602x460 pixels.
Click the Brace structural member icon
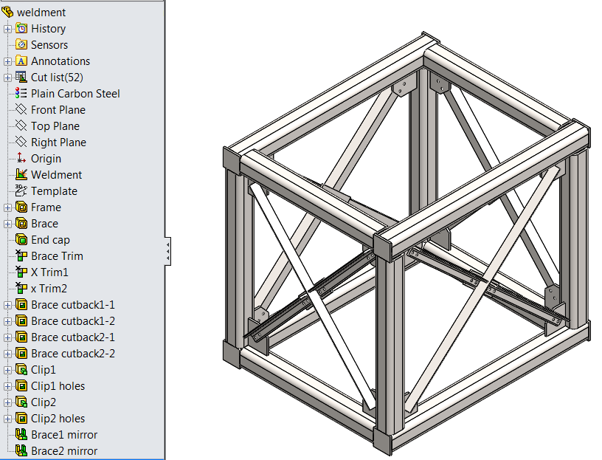tap(21, 223)
